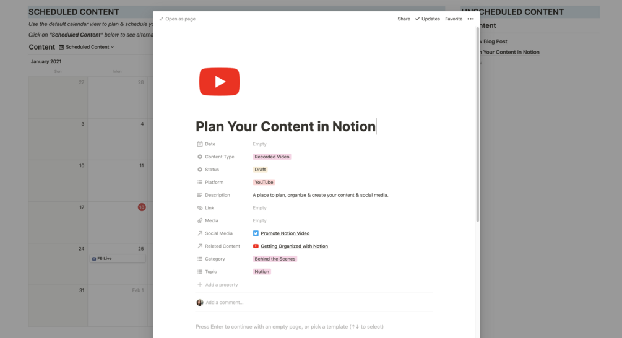Image resolution: width=622 pixels, height=338 pixels.
Task: Click the Press Enter to continue placeholder text
Action: pyautogui.click(x=290, y=327)
